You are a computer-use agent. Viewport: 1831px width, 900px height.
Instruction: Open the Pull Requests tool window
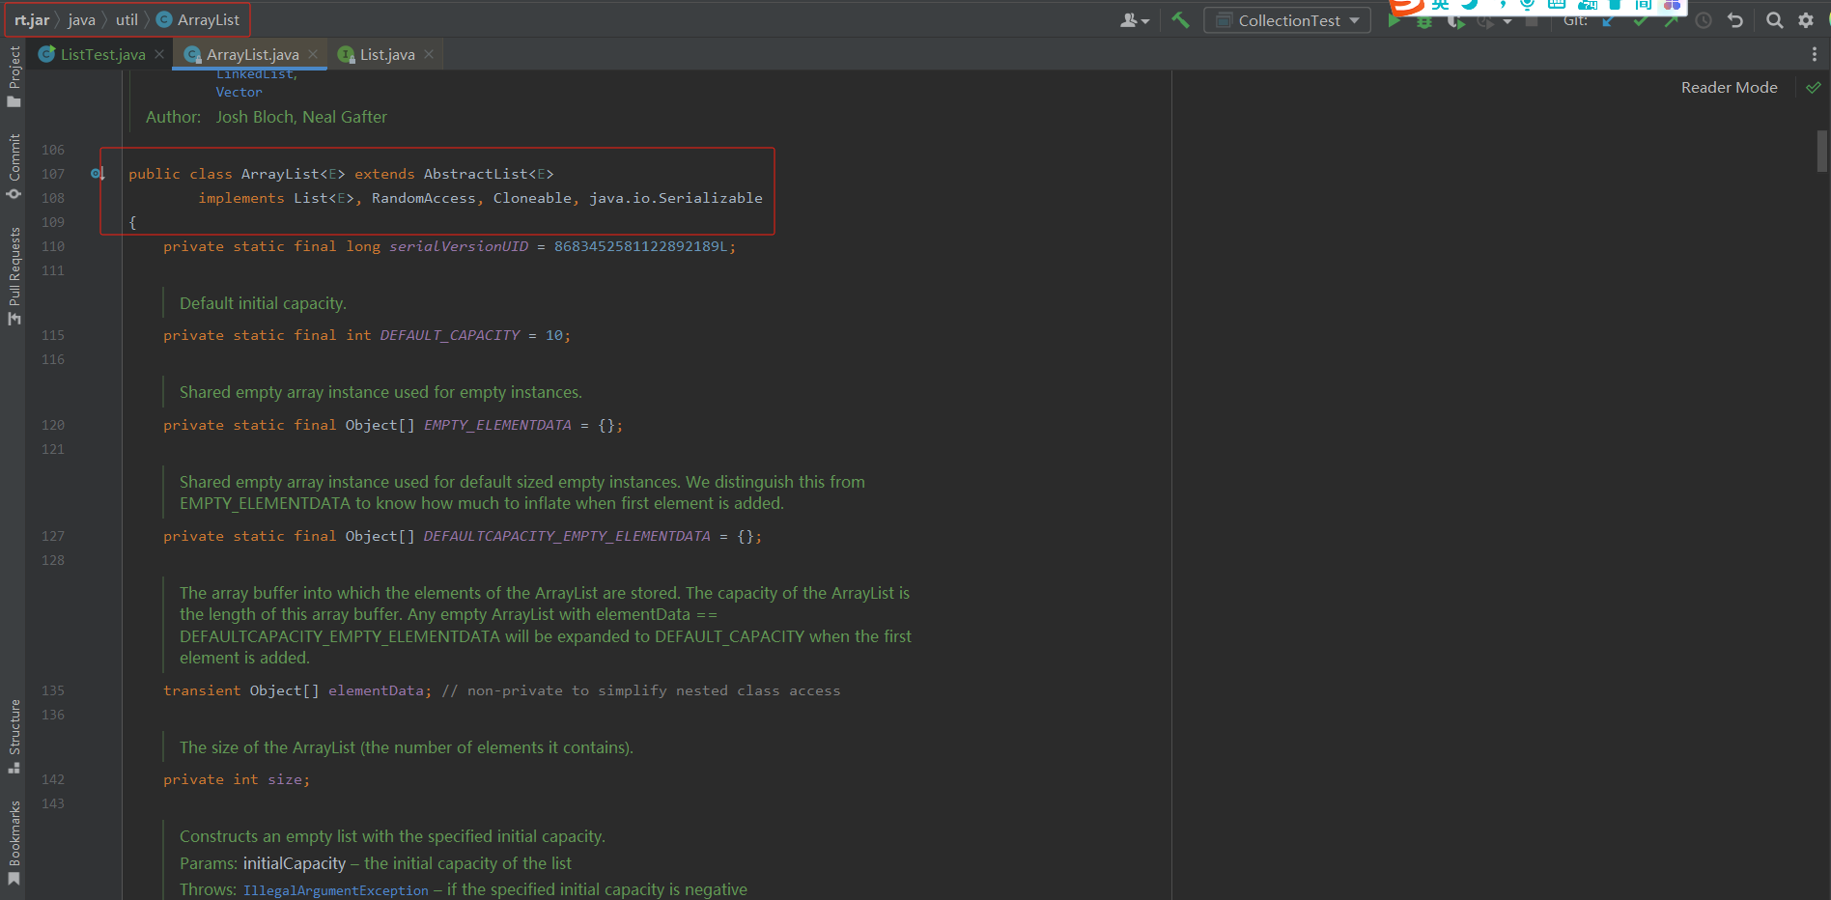pos(14,276)
